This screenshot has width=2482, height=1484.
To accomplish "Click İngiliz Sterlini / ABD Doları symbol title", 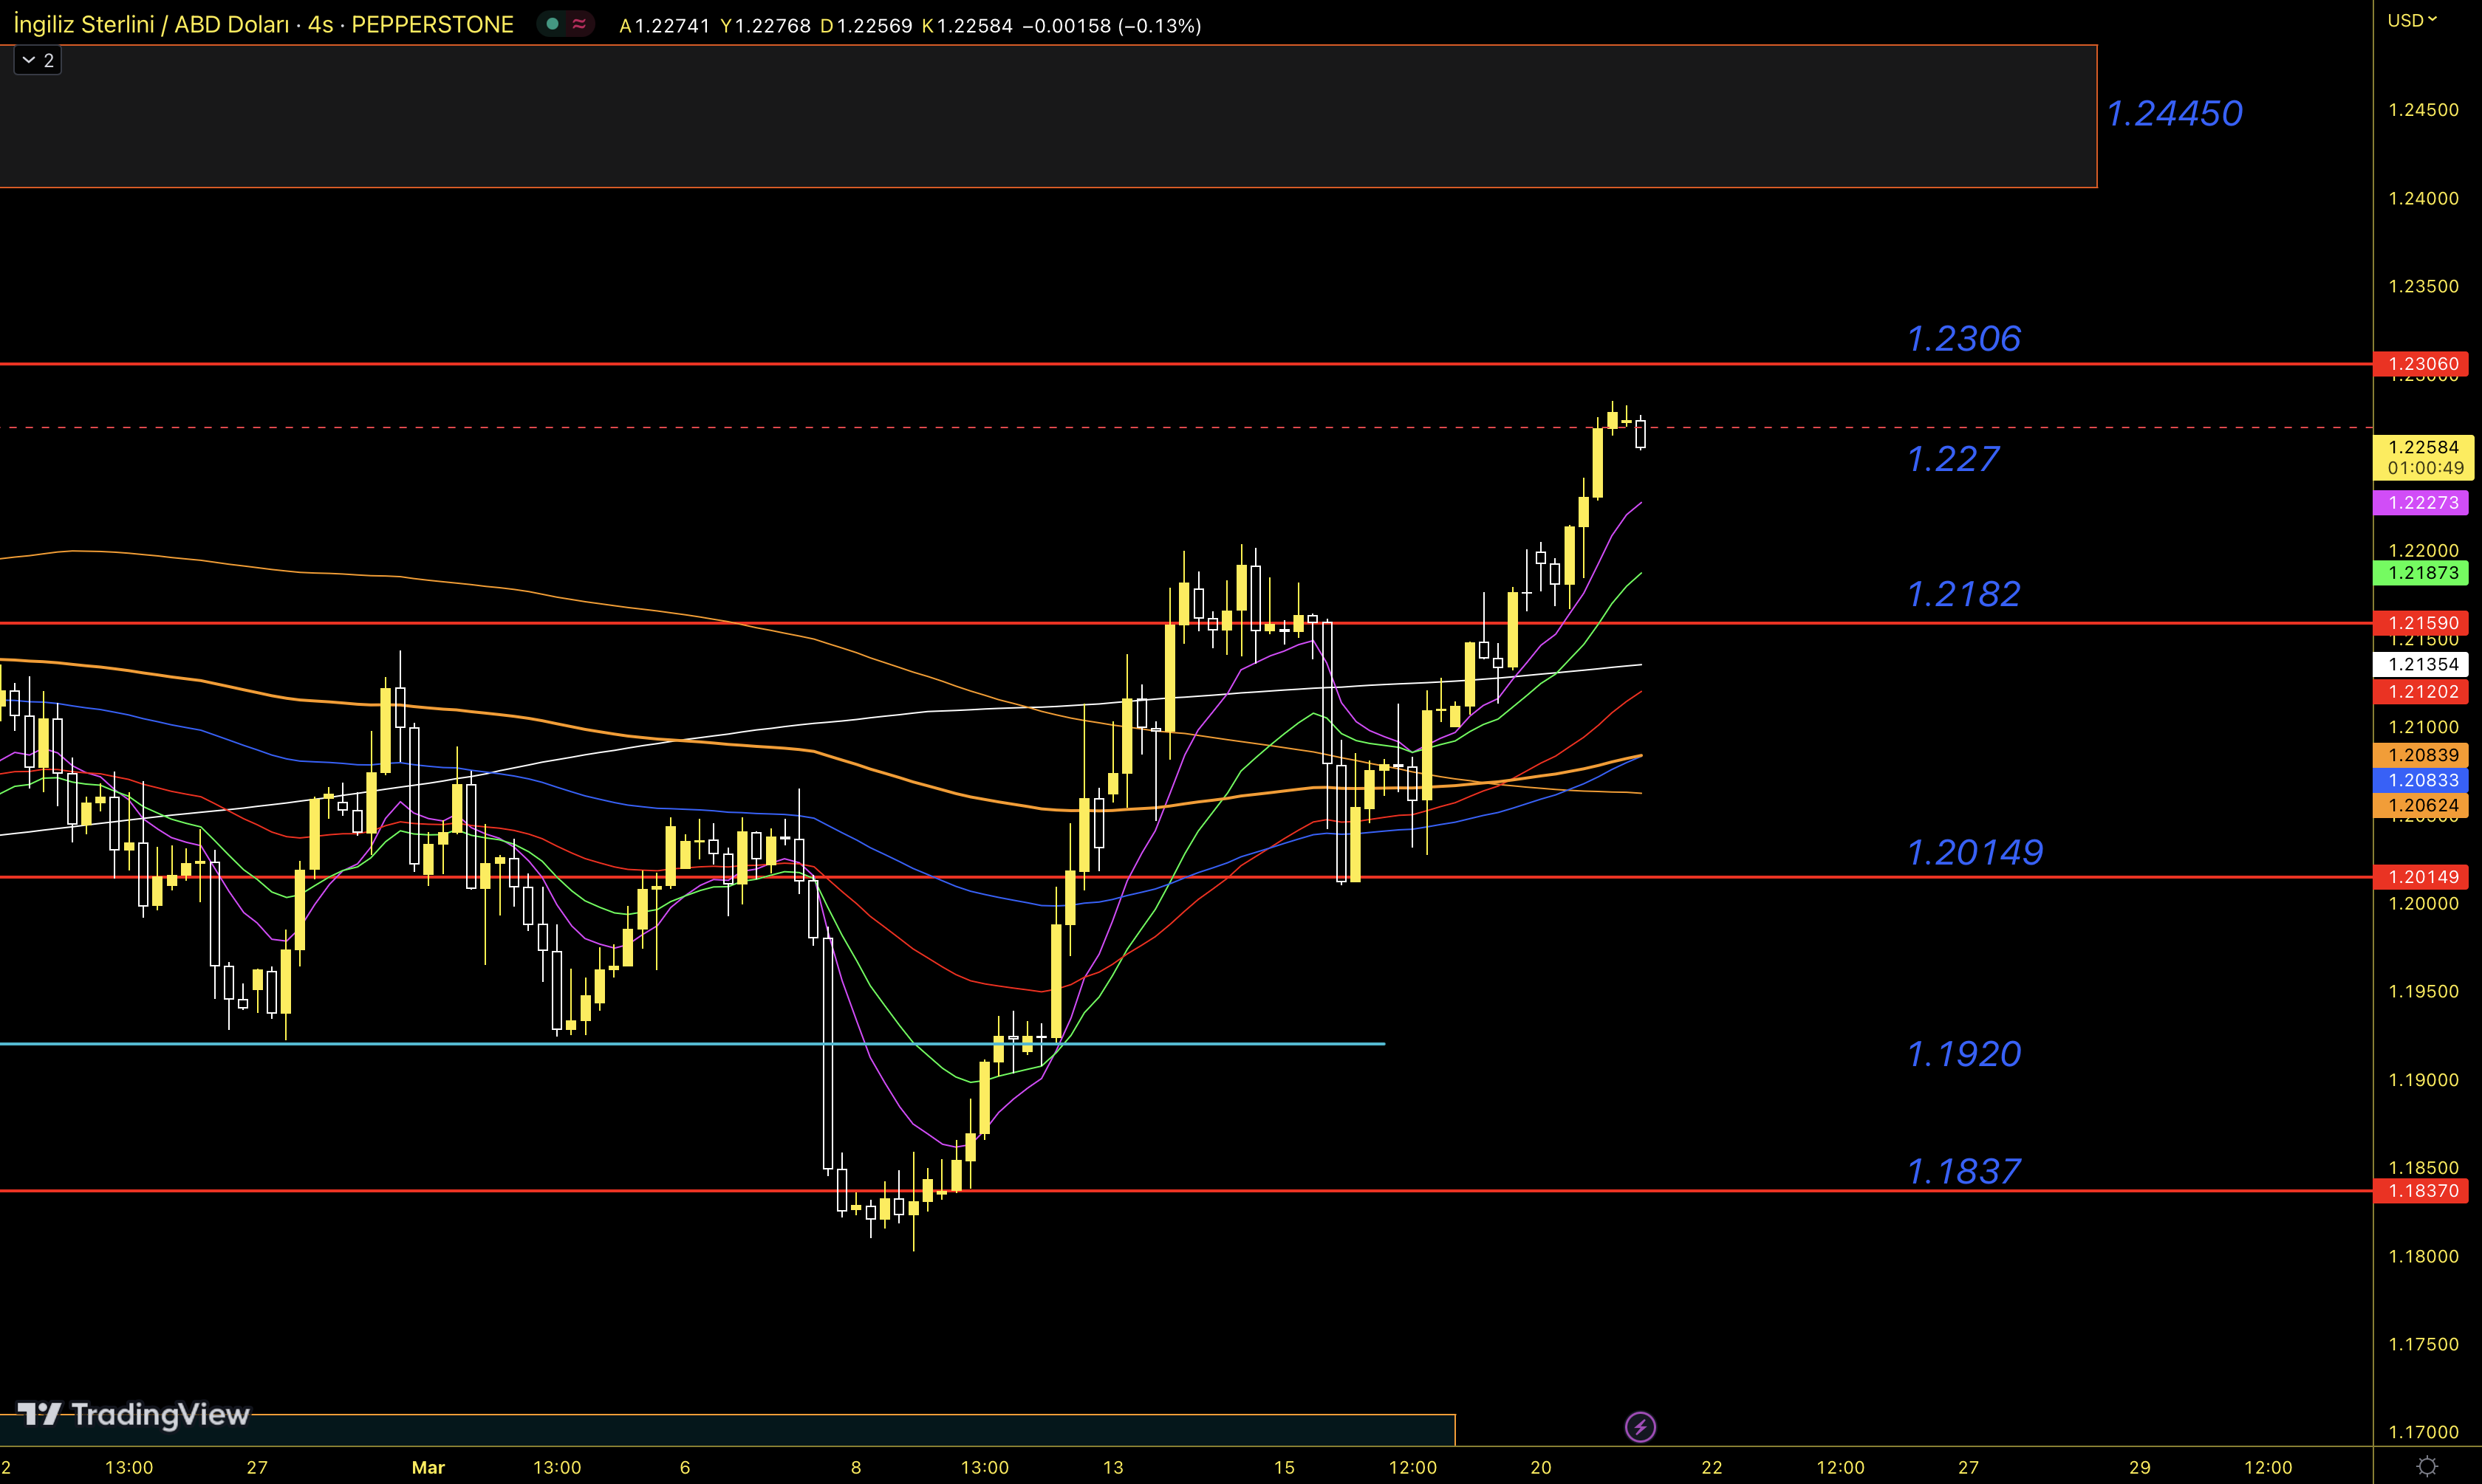I will (x=150, y=24).
